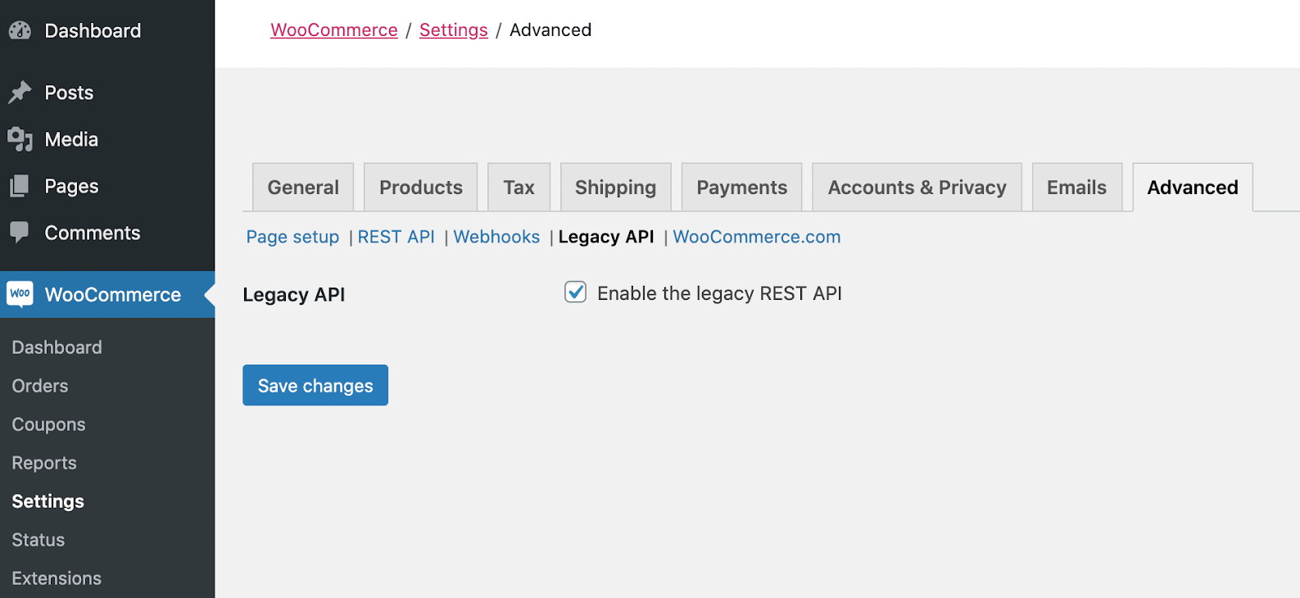Open the WooCommerce.com sub-section link

[x=757, y=237]
